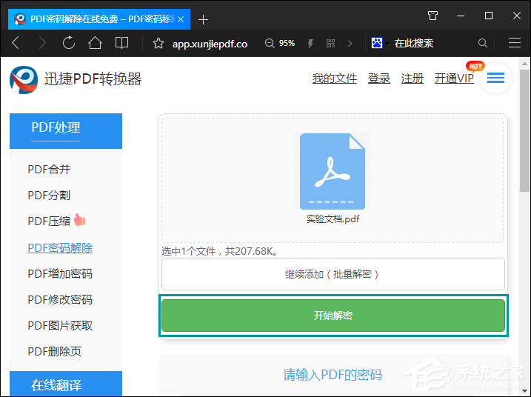
Task: Open the 95% zoom level control
Action: point(281,43)
